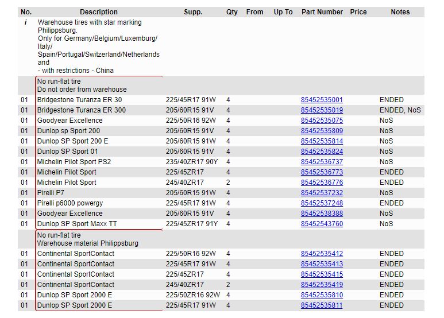Open part number link 85452535001
Screen dimensions: 444x318
322,100
